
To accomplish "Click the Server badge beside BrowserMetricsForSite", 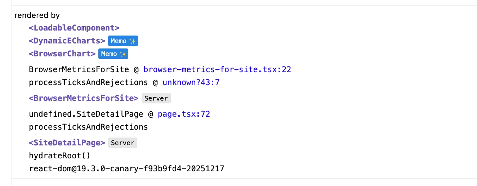I will [x=156, y=98].
